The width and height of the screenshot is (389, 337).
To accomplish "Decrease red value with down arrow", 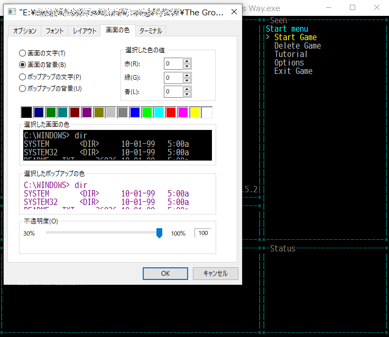I will [x=187, y=67].
